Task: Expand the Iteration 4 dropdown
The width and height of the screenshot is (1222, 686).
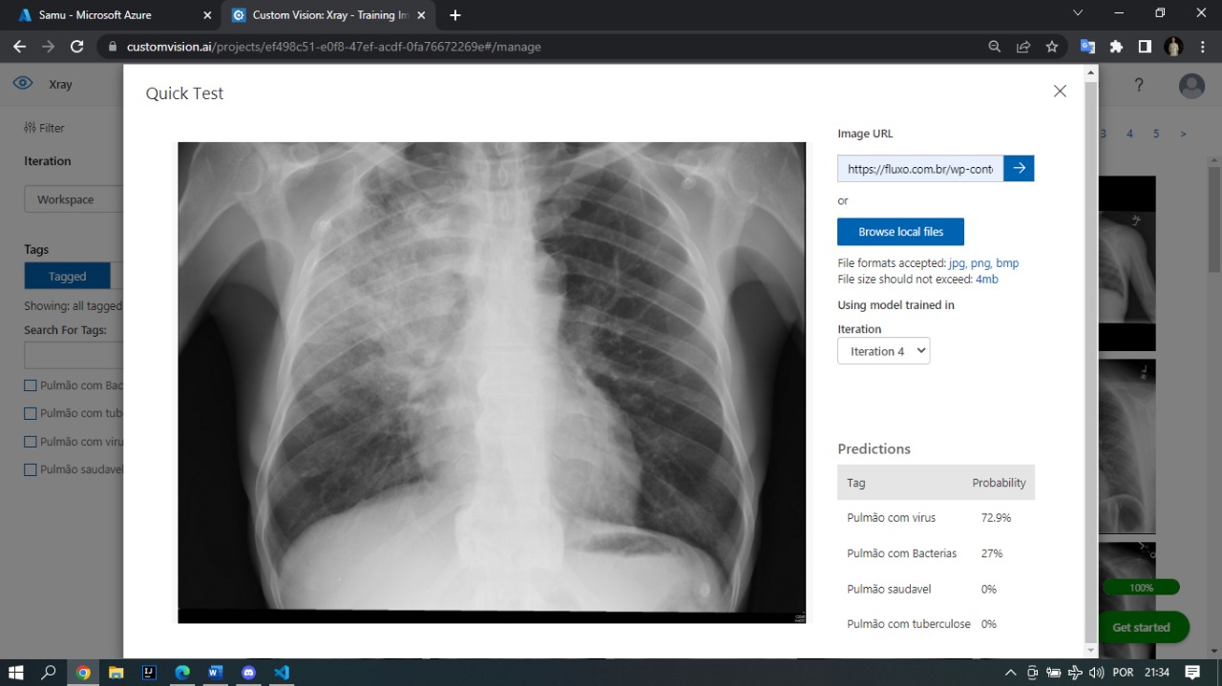Action: (883, 351)
